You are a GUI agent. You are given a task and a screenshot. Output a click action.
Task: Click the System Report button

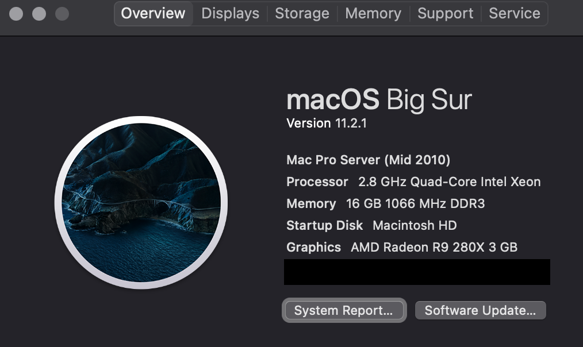[344, 311]
